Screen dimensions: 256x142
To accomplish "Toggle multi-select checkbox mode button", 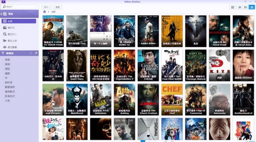I will (233, 7).
